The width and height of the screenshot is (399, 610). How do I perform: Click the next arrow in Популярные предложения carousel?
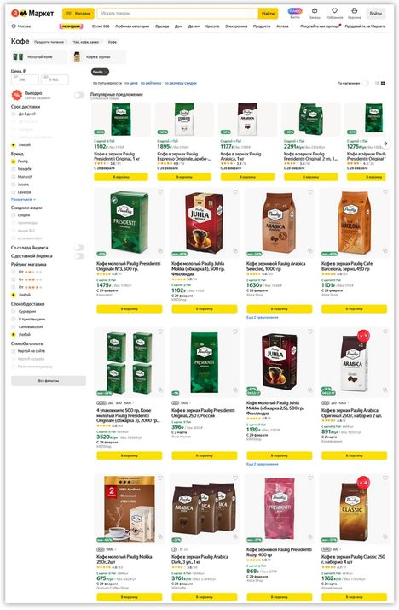385,144
